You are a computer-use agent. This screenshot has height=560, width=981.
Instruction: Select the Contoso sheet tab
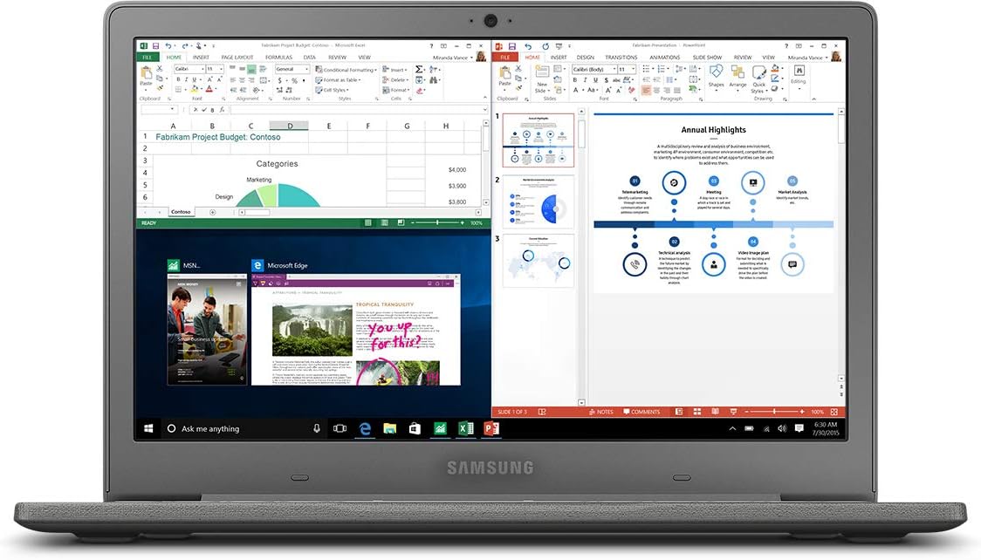[x=181, y=212]
